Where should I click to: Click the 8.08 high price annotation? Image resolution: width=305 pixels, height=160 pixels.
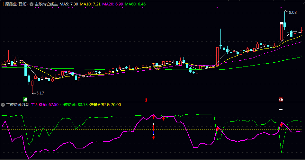point(292,13)
